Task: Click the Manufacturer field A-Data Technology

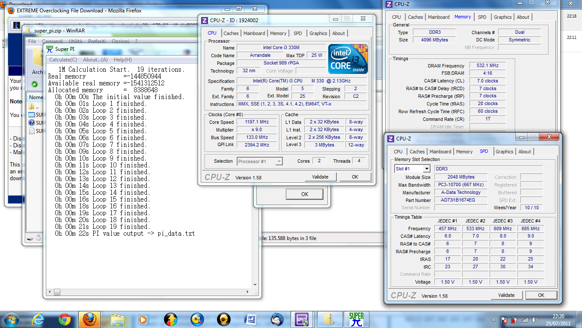Action: [460, 193]
